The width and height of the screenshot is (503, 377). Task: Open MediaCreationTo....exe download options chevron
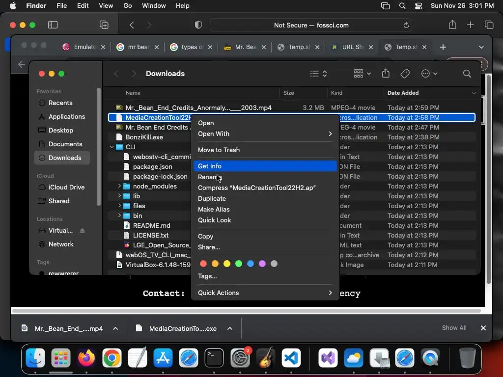(x=230, y=328)
